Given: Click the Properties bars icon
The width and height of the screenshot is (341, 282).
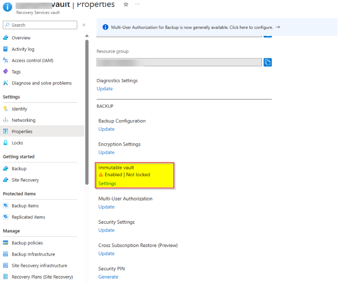Looking at the screenshot, I should click(x=6, y=131).
